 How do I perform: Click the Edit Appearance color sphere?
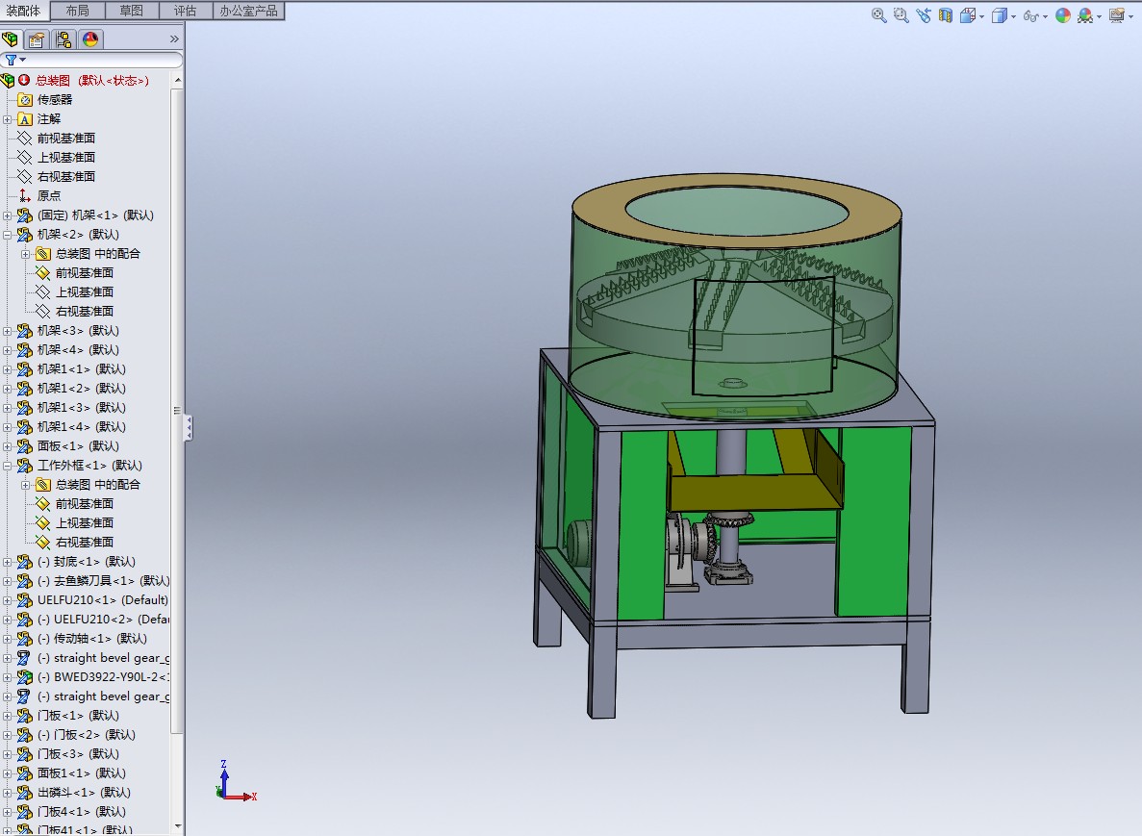point(1063,15)
